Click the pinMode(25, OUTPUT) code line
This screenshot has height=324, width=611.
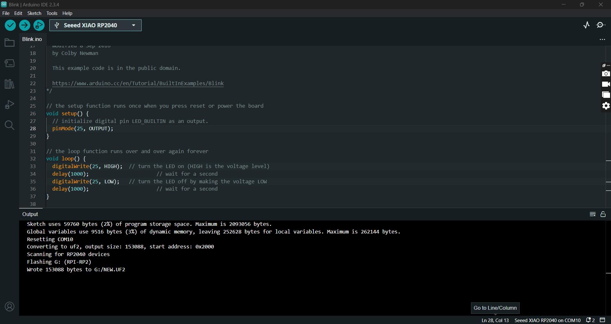click(x=83, y=129)
